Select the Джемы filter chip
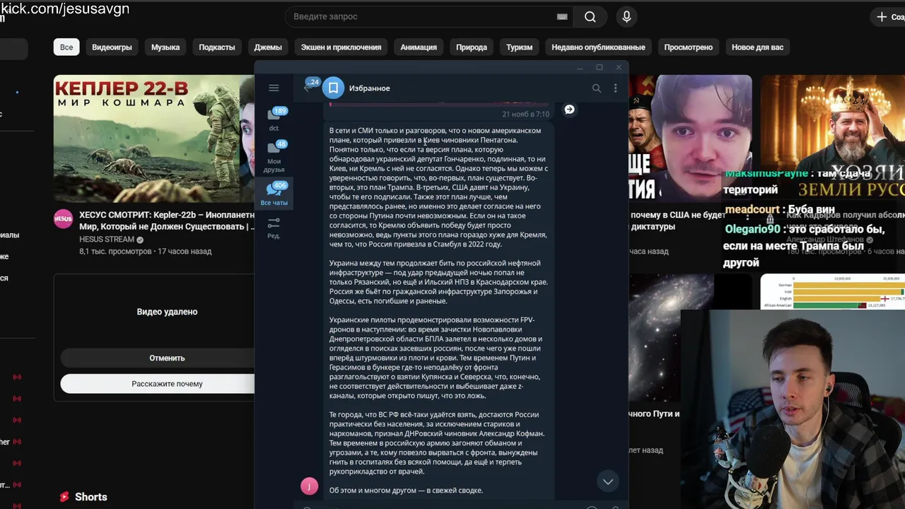Screen dimensions: 905x509 click(x=268, y=47)
